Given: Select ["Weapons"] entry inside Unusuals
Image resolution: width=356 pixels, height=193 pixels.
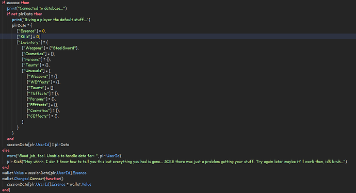Looking at the screenshot, I should [43, 76].
